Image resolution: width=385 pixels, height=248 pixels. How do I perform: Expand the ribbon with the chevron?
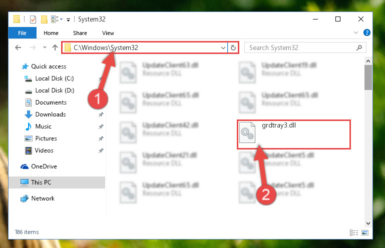tap(356, 32)
